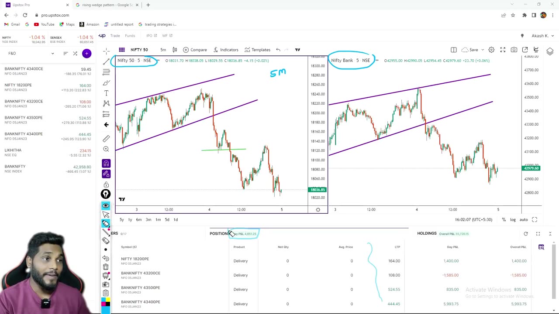Open the watchlist sort filter icon
This screenshot has height=314, width=559.
[66, 53]
